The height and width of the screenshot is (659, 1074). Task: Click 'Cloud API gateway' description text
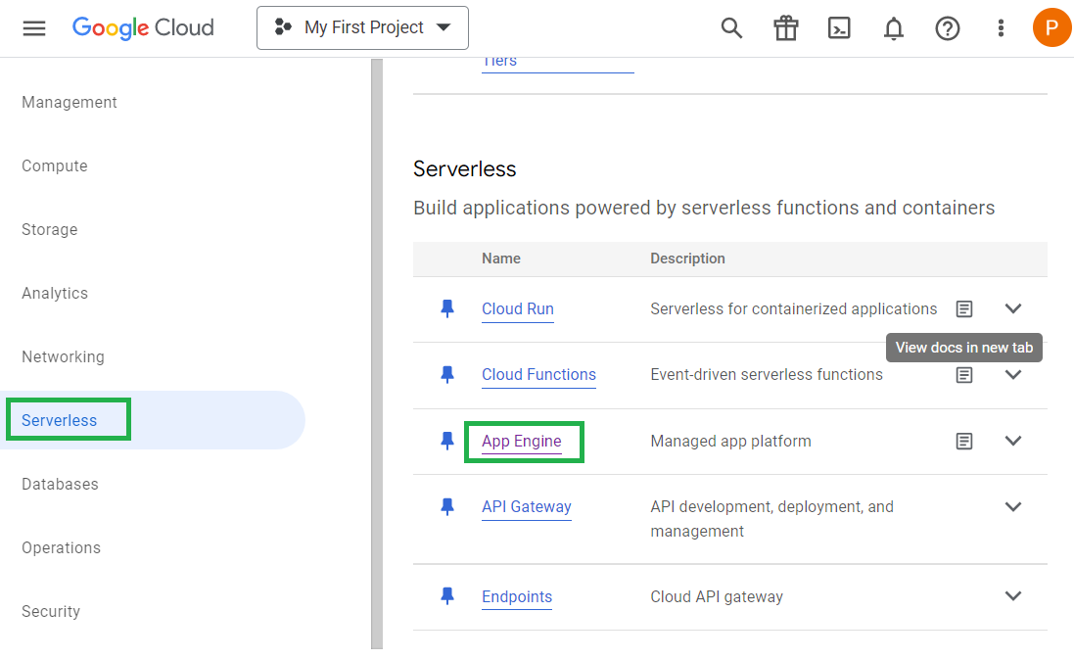click(717, 596)
